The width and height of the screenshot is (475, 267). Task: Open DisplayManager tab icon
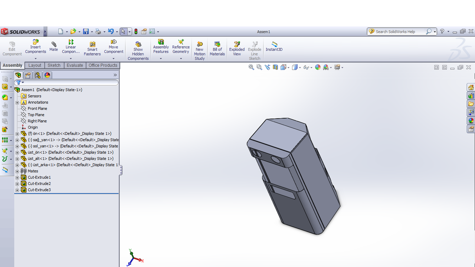click(x=47, y=75)
